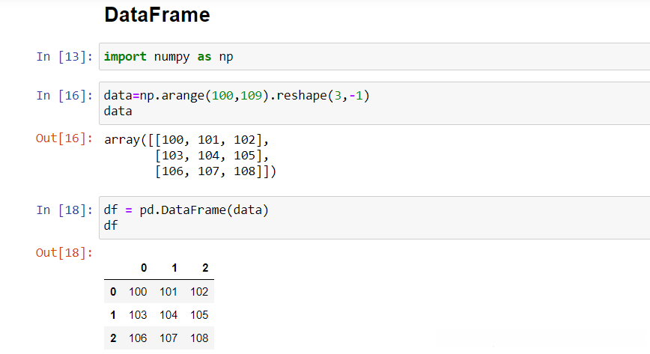This screenshot has width=650, height=354.
Task: Click the DataFrame markdown heading
Action: 157,15
